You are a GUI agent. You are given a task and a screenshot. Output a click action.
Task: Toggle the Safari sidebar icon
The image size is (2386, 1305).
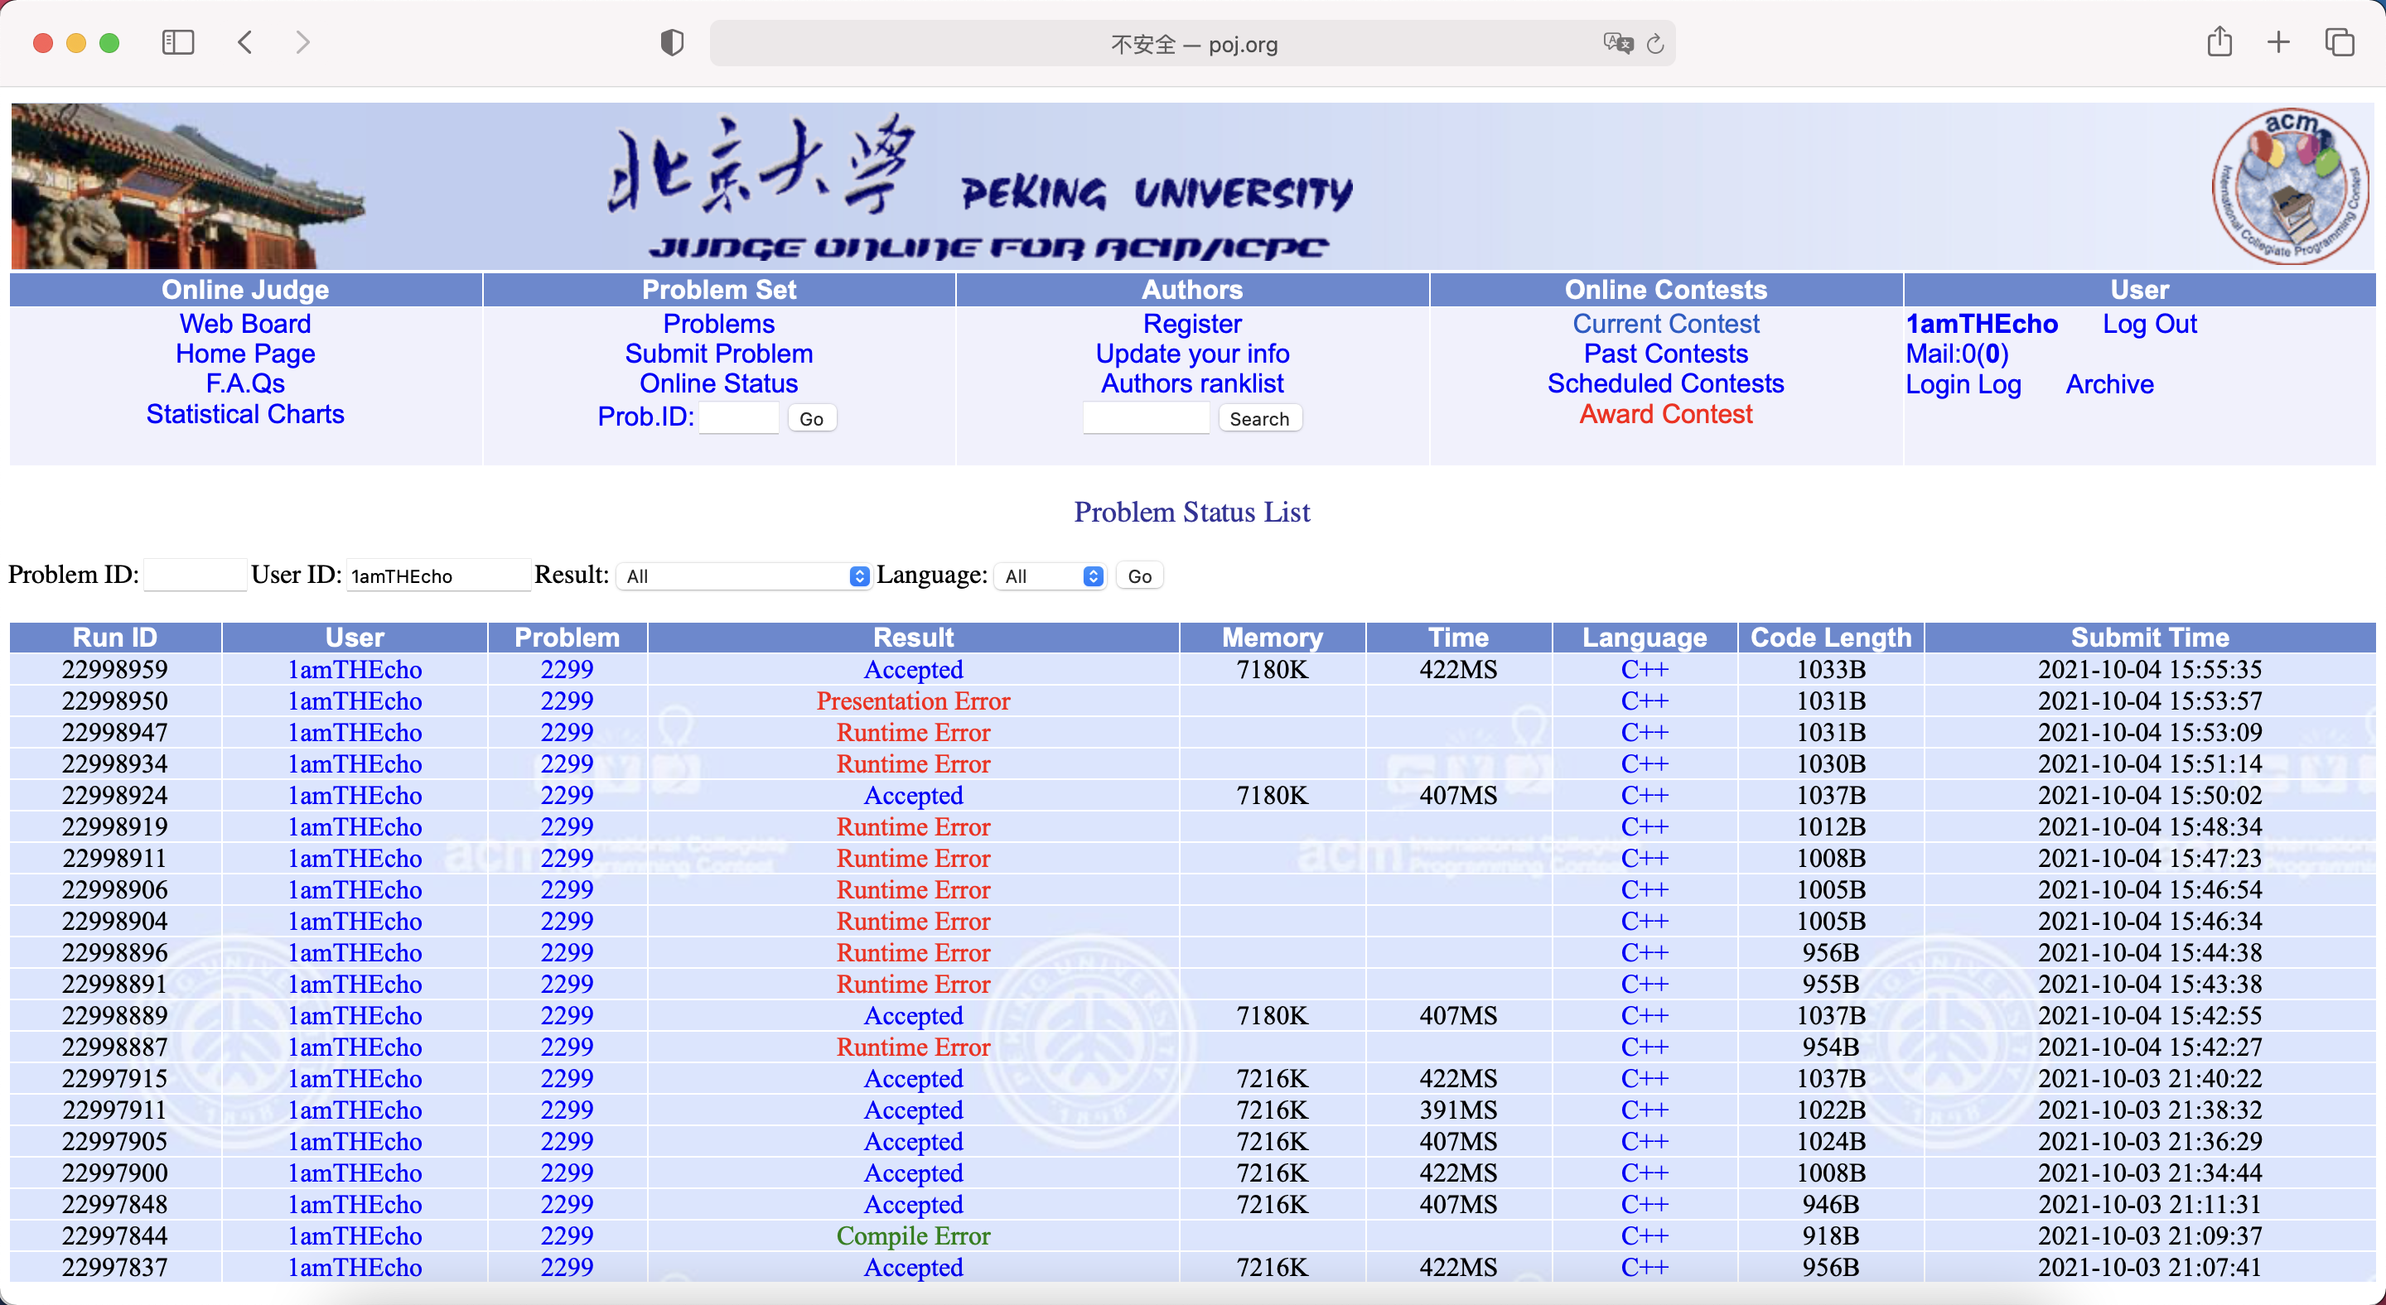[x=177, y=42]
